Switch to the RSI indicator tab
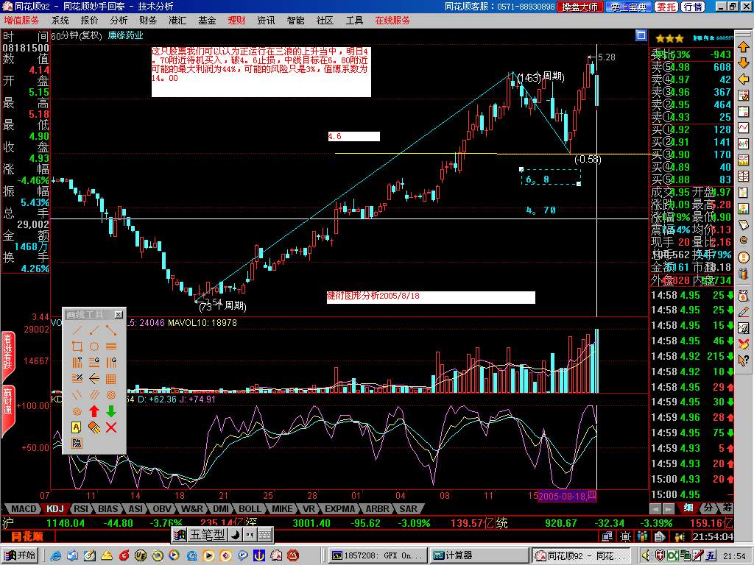754x565 pixels. (80, 508)
